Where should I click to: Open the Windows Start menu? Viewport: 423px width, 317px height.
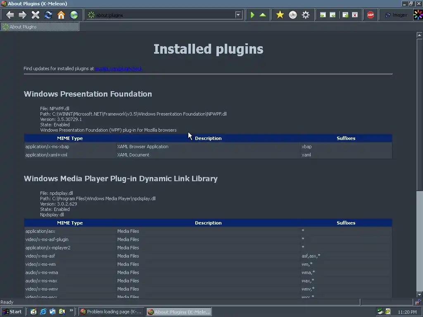click(x=12, y=312)
